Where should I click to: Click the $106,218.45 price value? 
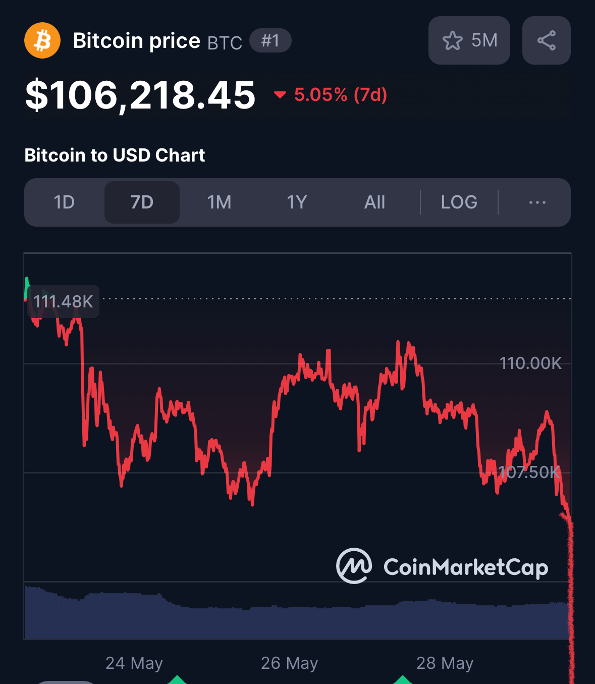pyautogui.click(x=140, y=95)
